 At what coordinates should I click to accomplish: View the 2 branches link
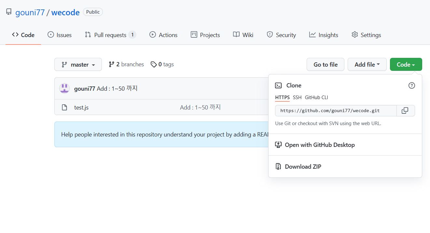(126, 64)
